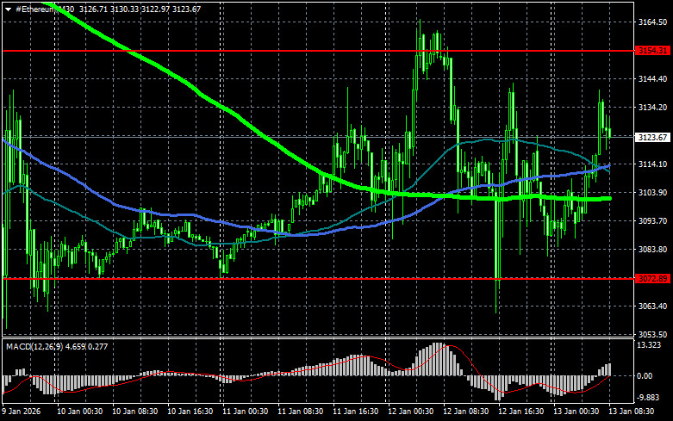This screenshot has height=421, width=673.
Task: Click the 10 Jan 08:30 time label
Action: point(134,412)
